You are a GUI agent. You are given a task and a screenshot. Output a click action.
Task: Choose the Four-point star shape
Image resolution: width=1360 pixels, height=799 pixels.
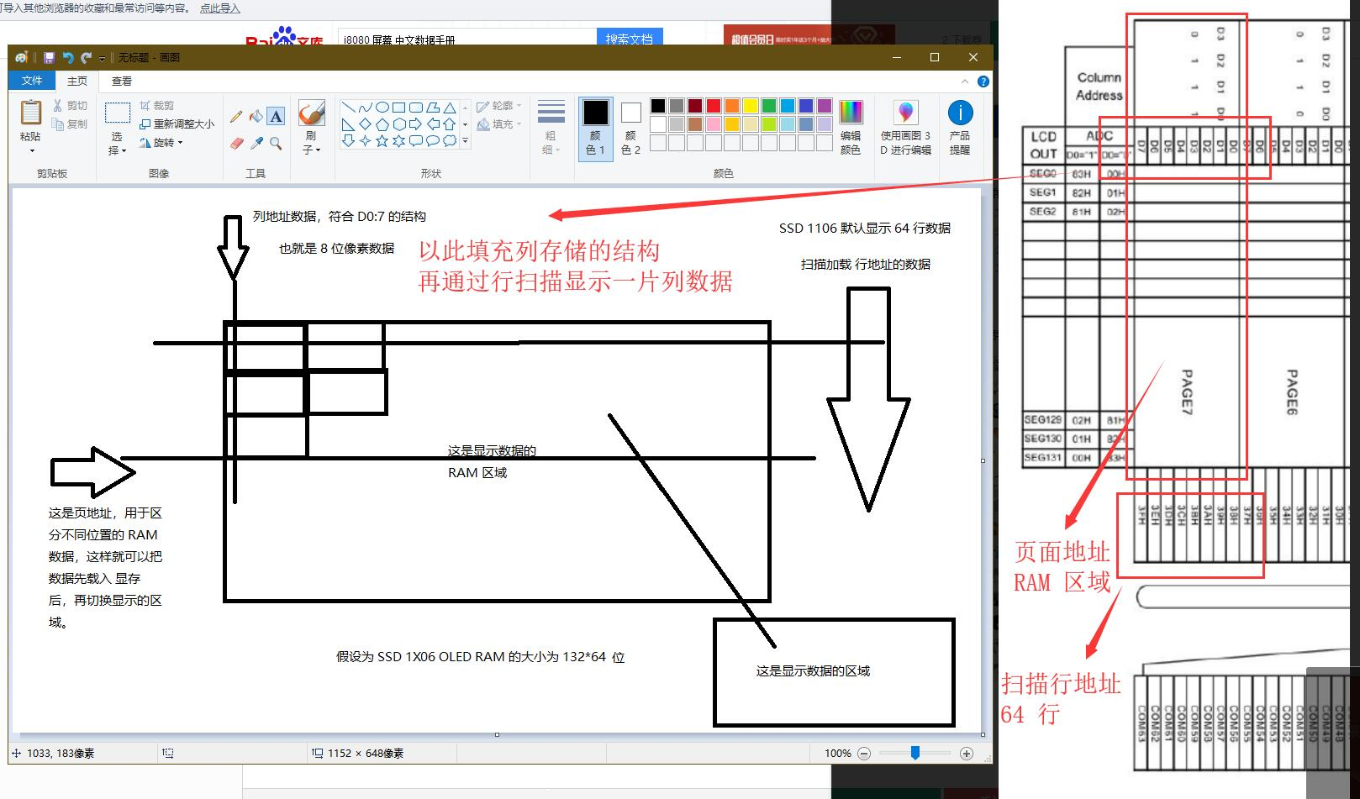tap(365, 141)
